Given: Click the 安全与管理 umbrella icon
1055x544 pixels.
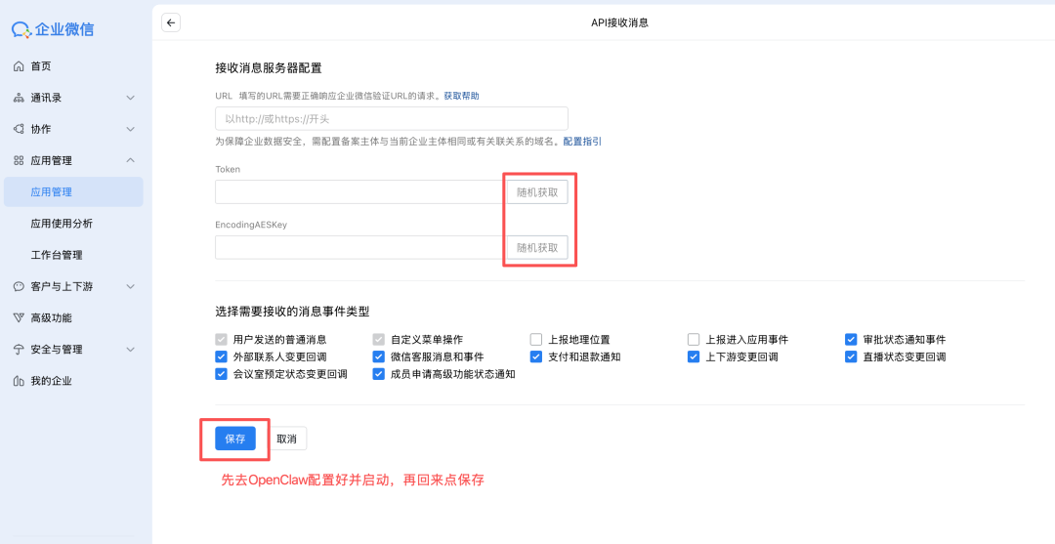Looking at the screenshot, I should (19, 350).
